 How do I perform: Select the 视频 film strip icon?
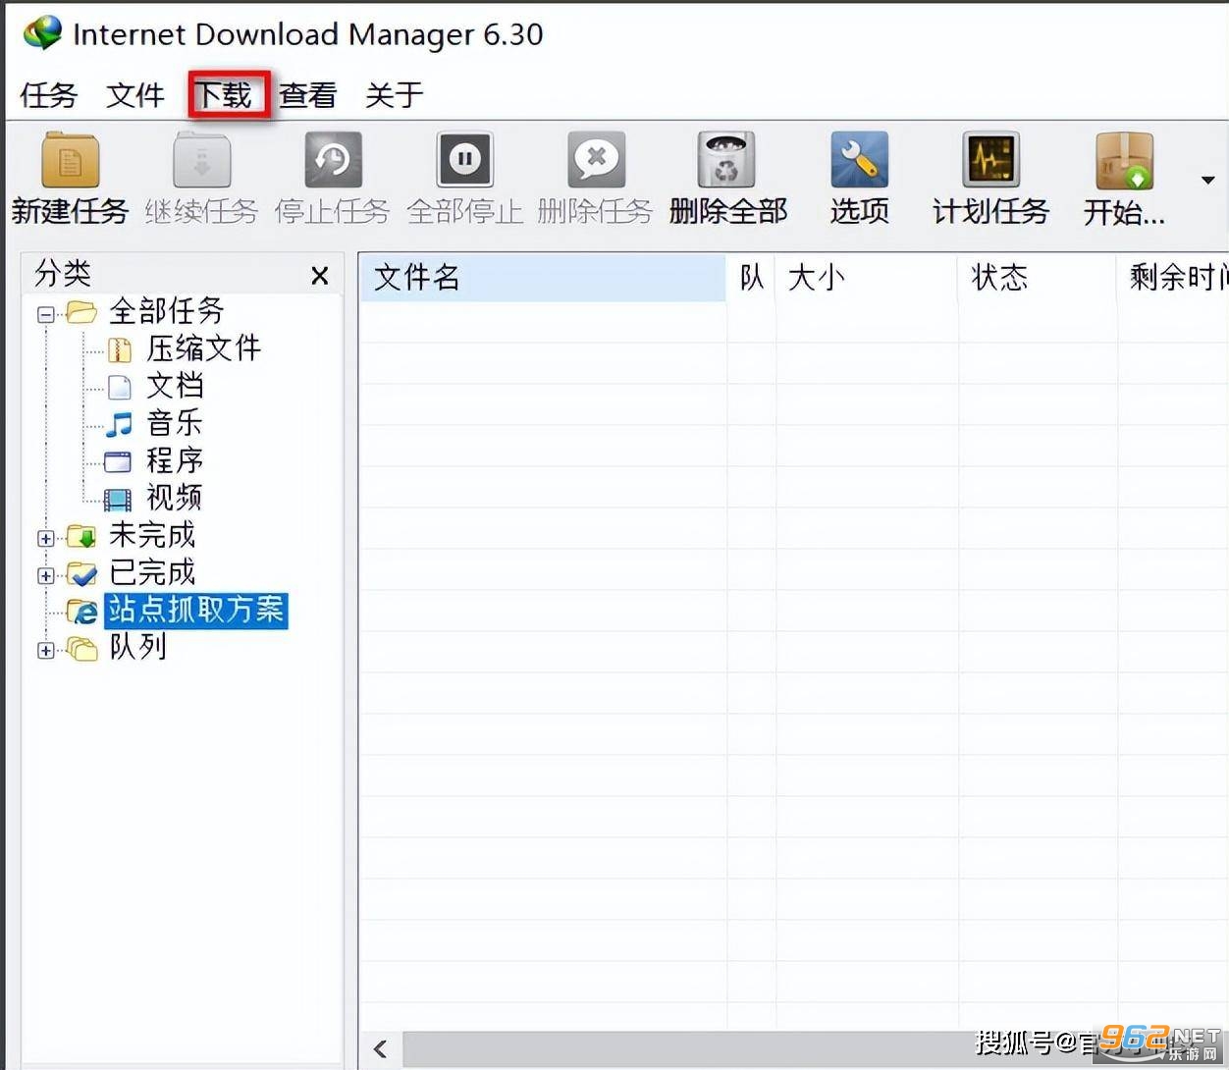pyautogui.click(x=118, y=500)
